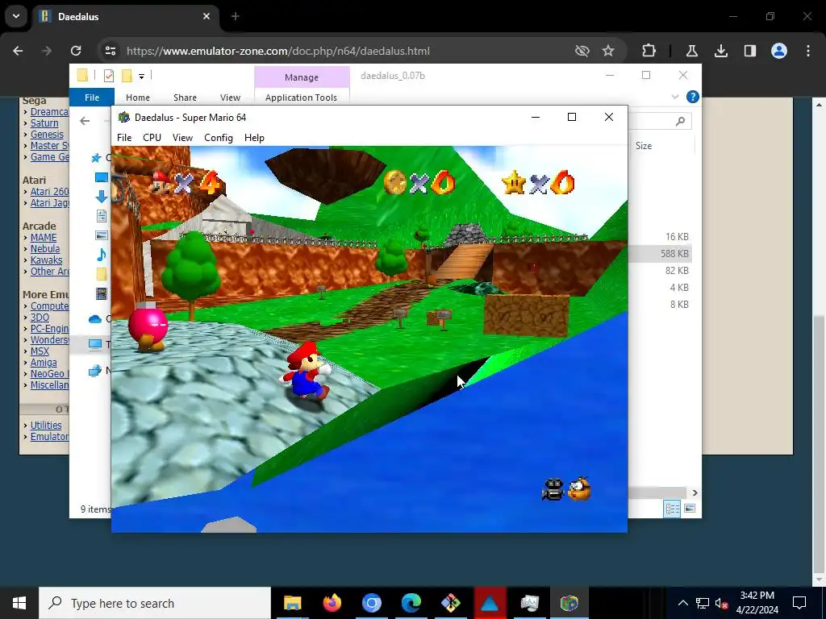Open the Genesis link on webpage
The width and height of the screenshot is (826, 619).
(x=47, y=135)
